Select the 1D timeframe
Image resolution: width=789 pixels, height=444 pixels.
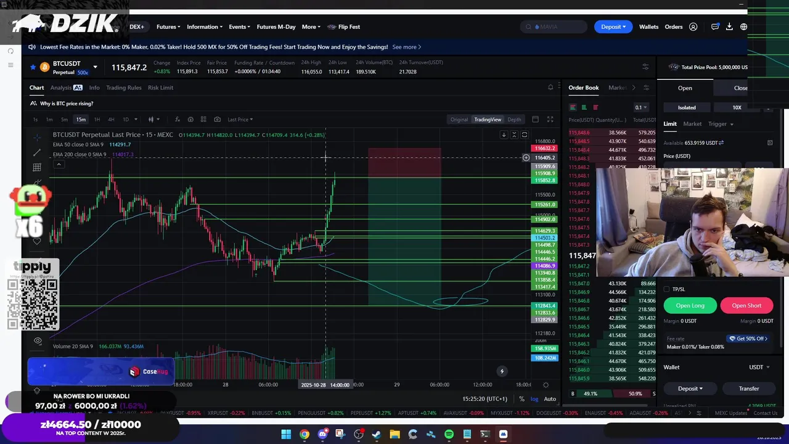(x=126, y=120)
